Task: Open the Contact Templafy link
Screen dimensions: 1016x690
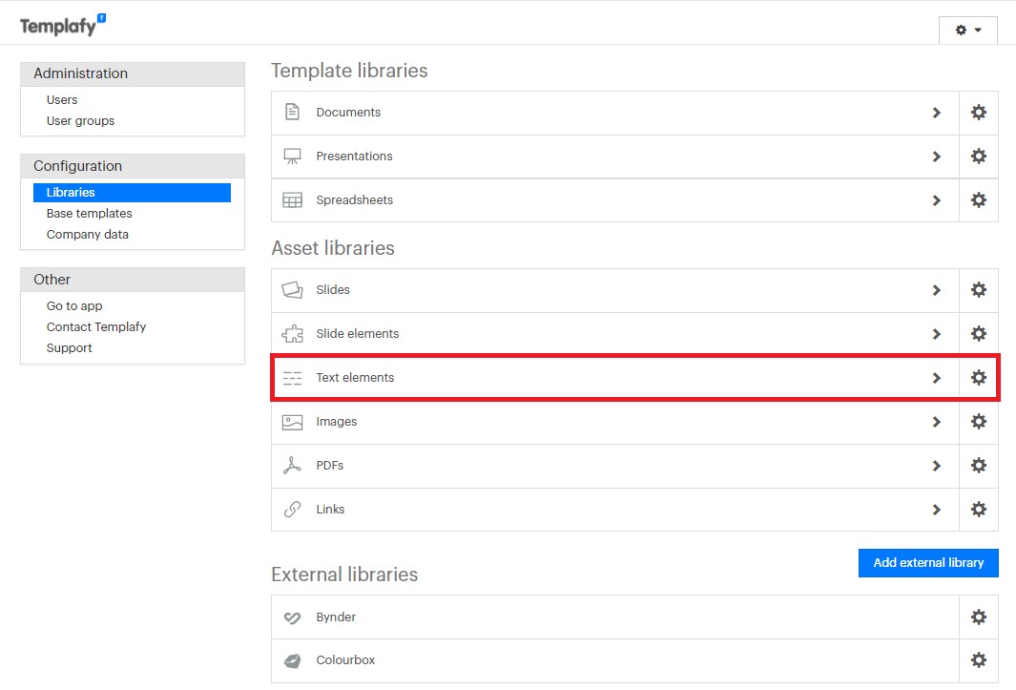Action: tap(96, 326)
